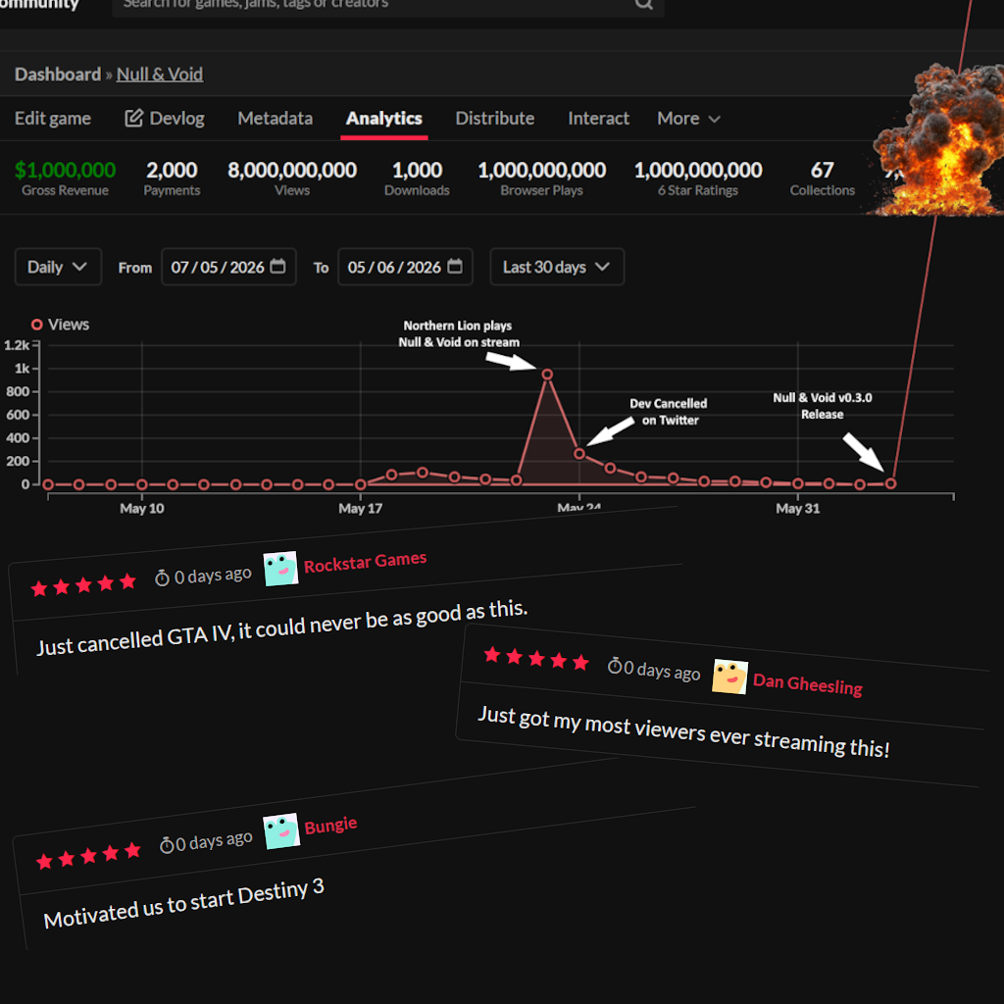Click the 67 Collections stat

tap(823, 178)
